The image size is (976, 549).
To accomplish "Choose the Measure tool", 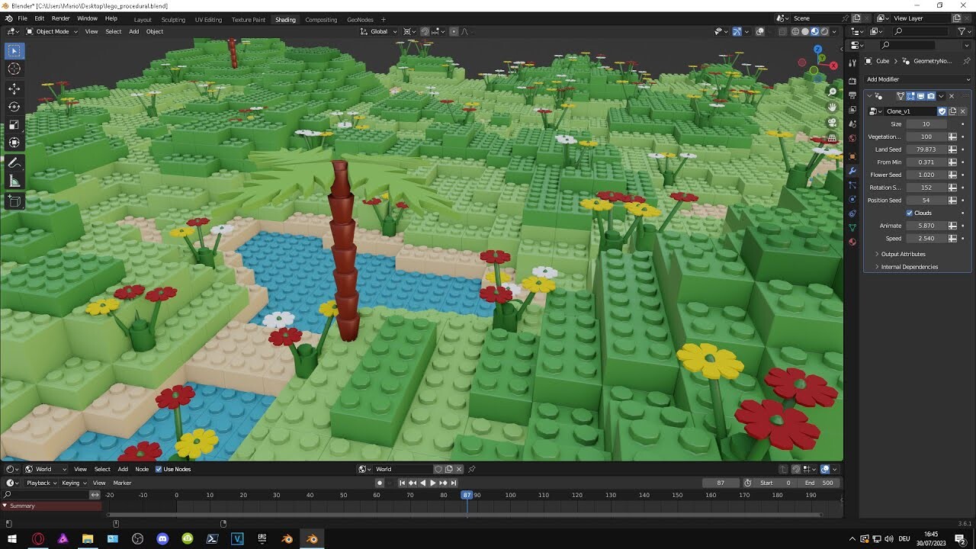I will pyautogui.click(x=13, y=181).
